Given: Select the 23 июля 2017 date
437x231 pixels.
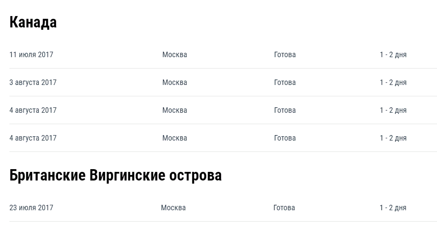Looking at the screenshot, I should pyautogui.click(x=31, y=208).
